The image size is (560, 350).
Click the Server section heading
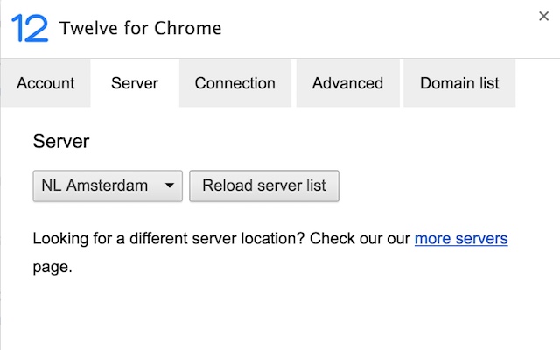pos(61,141)
